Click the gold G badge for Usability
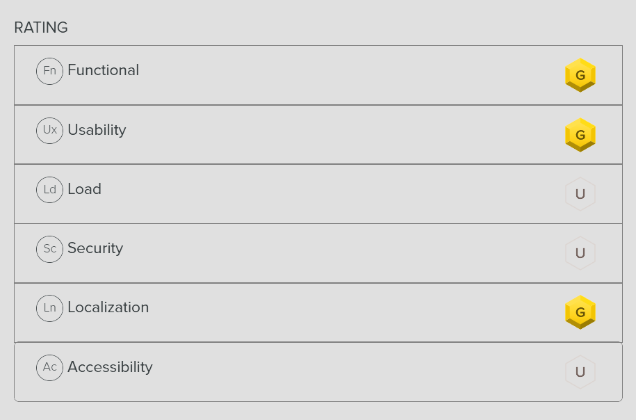Screen dimensions: 636x420 (x=580, y=135)
